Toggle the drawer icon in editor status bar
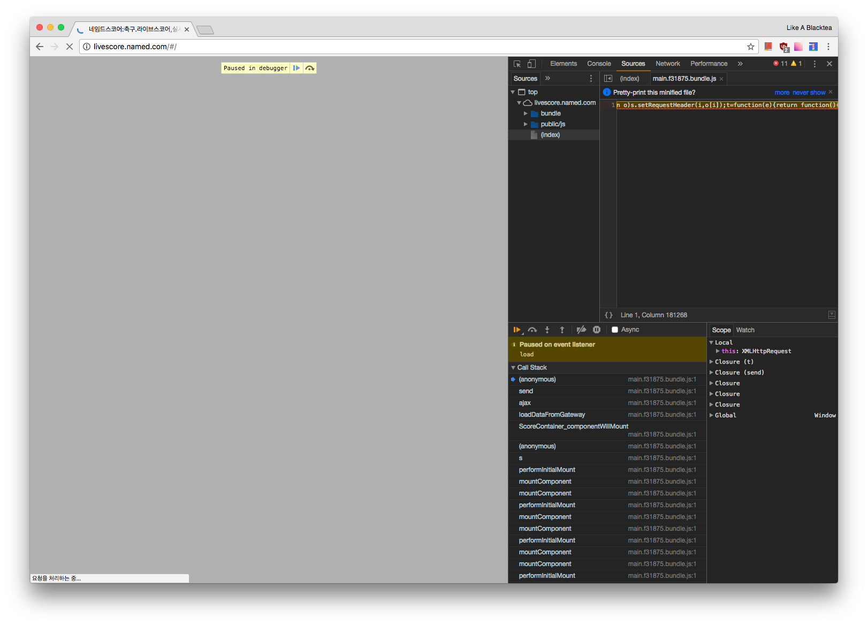The image size is (868, 626). click(x=832, y=315)
